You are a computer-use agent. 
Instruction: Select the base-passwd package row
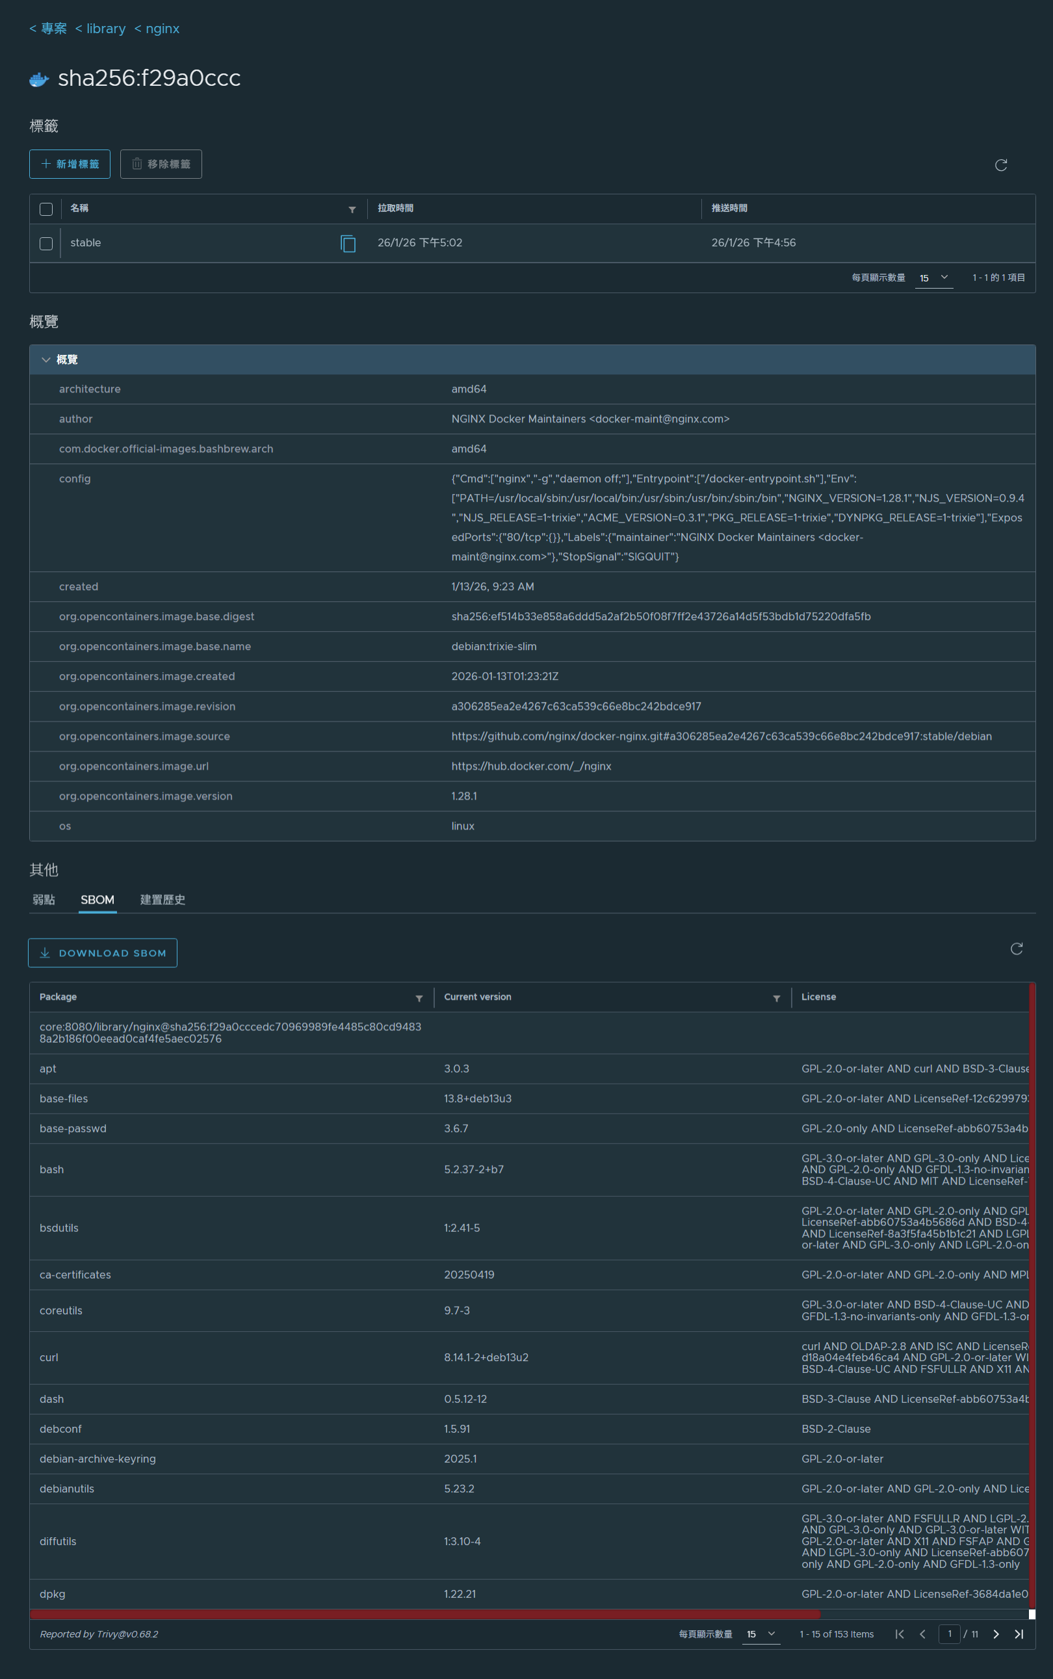529,1128
